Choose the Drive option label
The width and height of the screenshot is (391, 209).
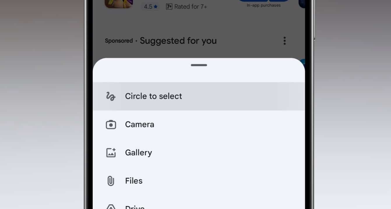(135, 207)
